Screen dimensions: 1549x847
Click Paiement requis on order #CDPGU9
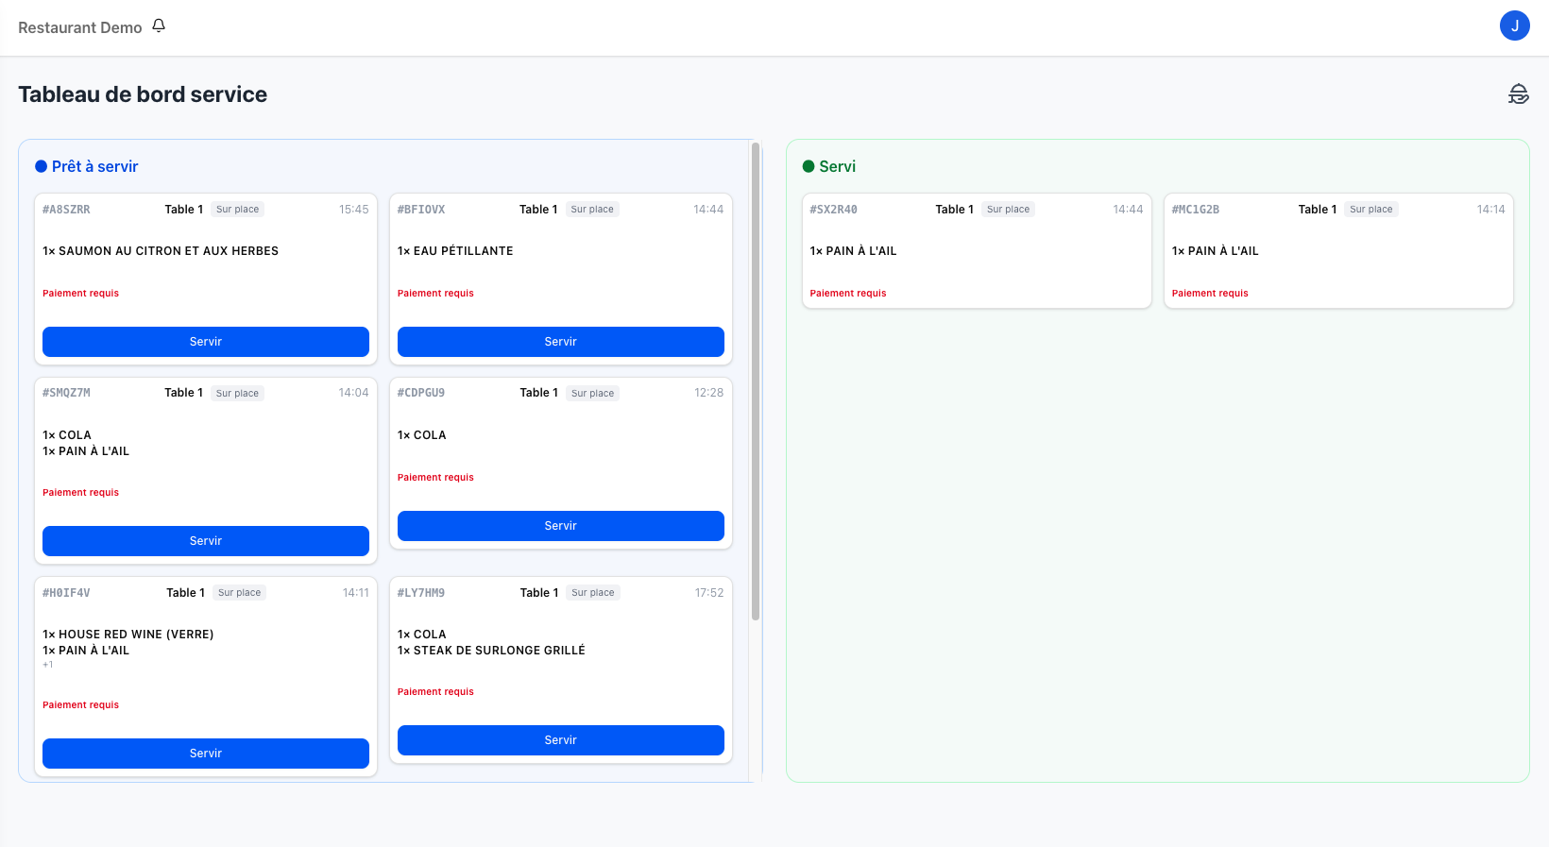point(435,478)
